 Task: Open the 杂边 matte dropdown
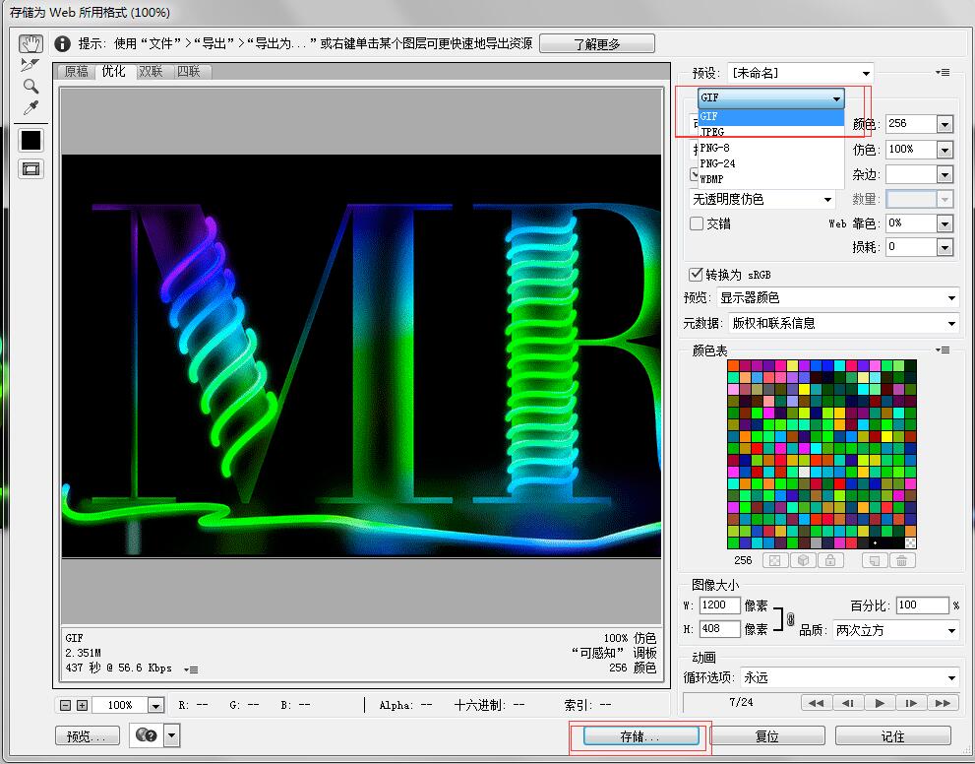point(945,174)
